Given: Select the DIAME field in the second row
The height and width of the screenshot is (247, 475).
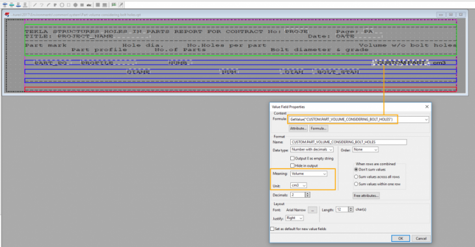Looking at the screenshot, I should (138, 72).
